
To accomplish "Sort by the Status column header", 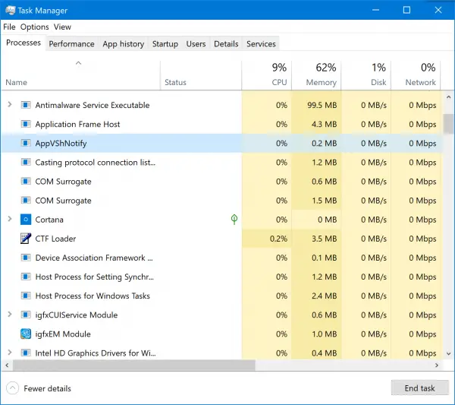I will (x=201, y=75).
